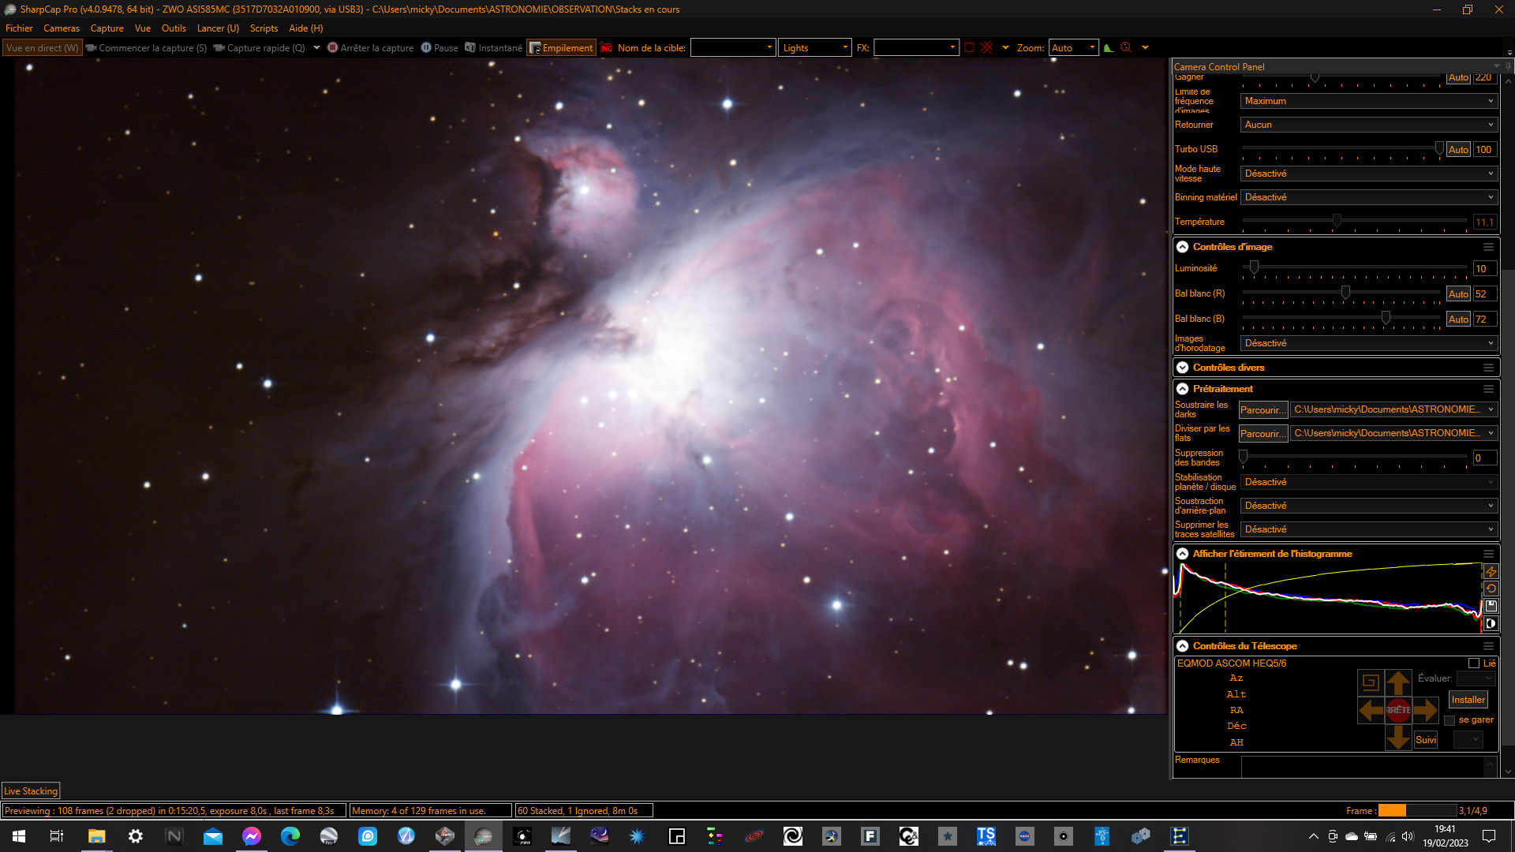Screen dimensions: 1515x852
Task: Open the Aide (H) menu
Action: (306, 28)
